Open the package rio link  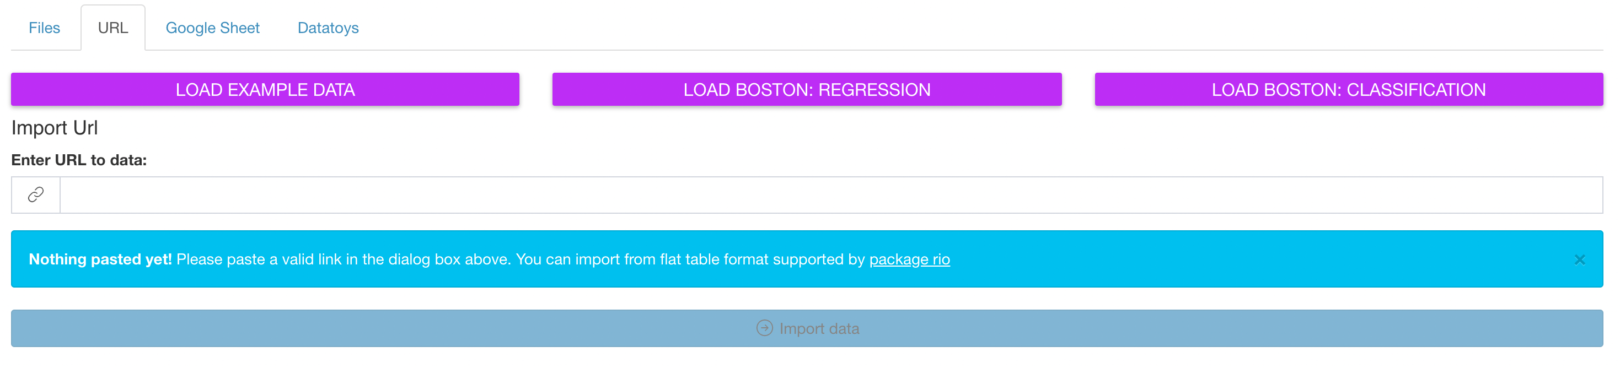(x=909, y=259)
